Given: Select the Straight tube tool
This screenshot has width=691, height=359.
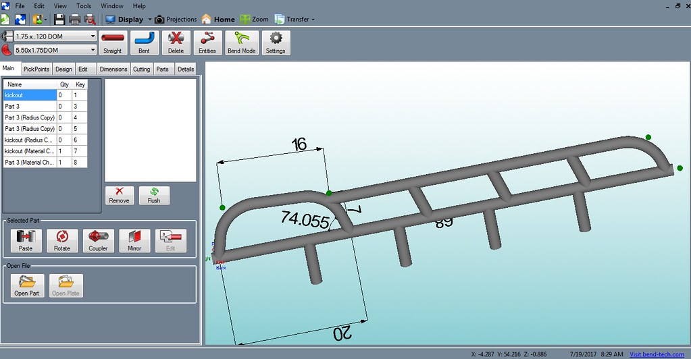Looking at the screenshot, I should pos(113,43).
